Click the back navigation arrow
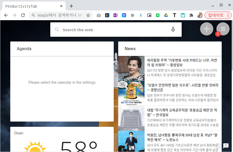The width and height of the screenshot is (233, 152). coord(6,15)
